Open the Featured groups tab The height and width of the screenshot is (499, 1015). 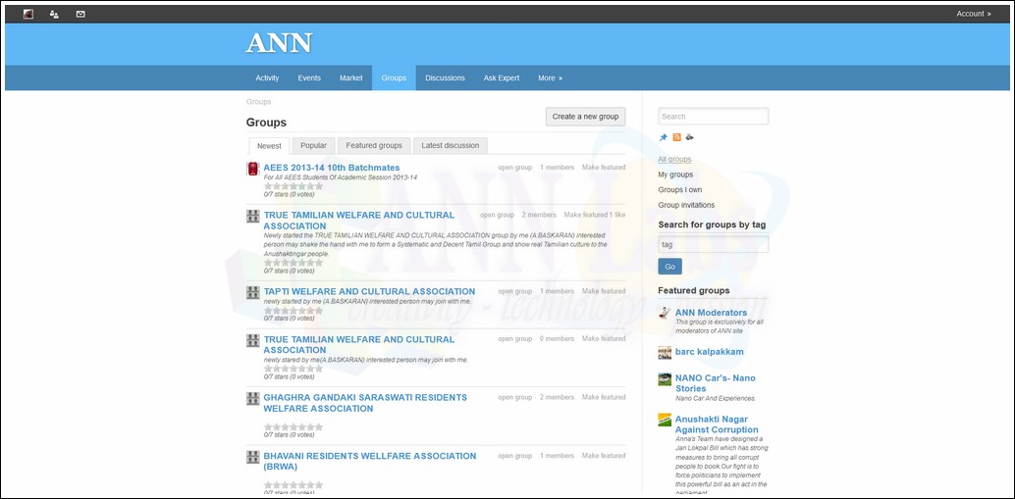click(374, 145)
